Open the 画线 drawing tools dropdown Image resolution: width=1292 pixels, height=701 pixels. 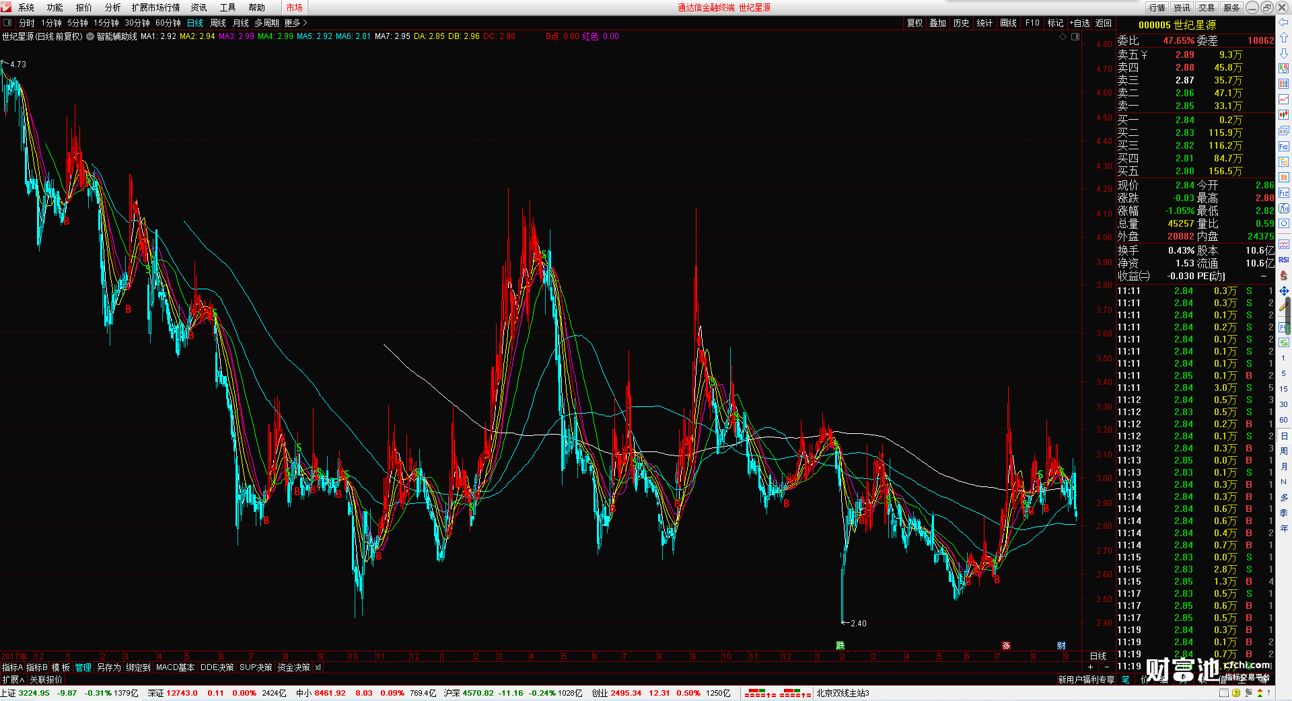pos(1008,23)
